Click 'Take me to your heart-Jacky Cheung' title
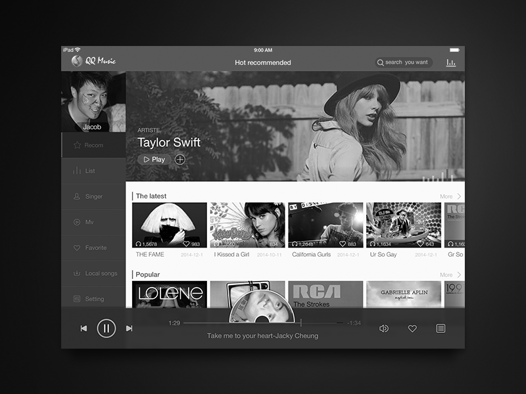This screenshot has width=526, height=394. (262, 336)
